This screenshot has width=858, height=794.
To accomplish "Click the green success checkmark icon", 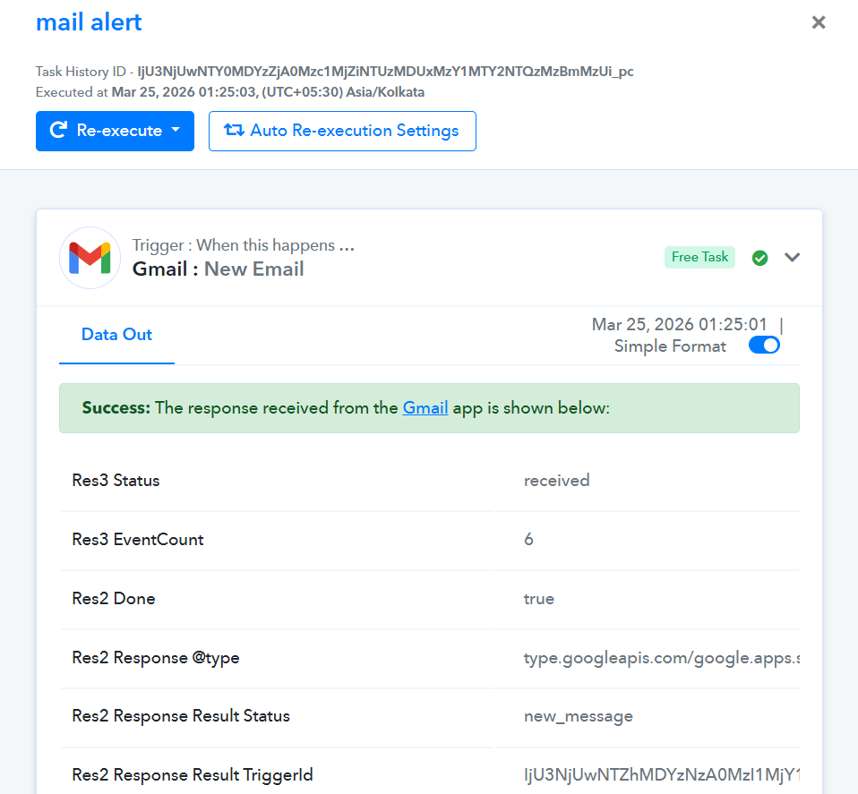I will pyautogui.click(x=759, y=258).
